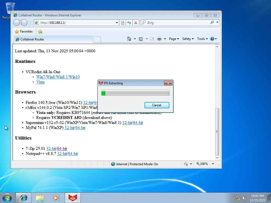Open Windows Explorer from taskbar
Viewport: 271px width, 203px height.
(x=40, y=198)
